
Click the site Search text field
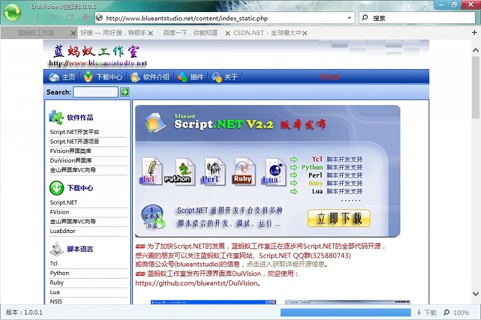96,92
